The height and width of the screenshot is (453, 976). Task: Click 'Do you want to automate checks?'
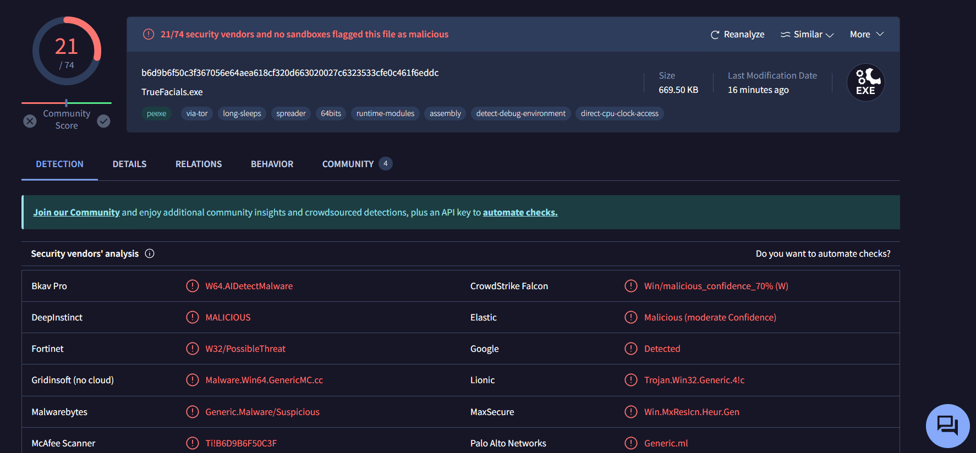[823, 253]
